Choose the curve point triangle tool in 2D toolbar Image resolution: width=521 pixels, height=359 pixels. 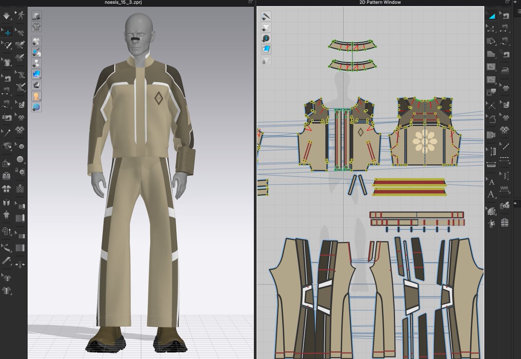click(x=491, y=29)
